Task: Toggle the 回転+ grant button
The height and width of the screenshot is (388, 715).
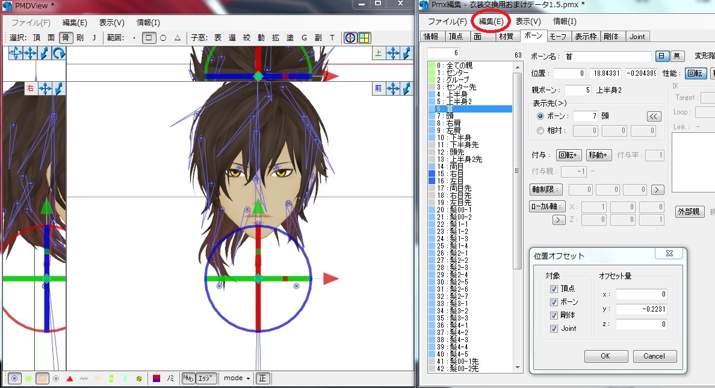Action: (569, 155)
